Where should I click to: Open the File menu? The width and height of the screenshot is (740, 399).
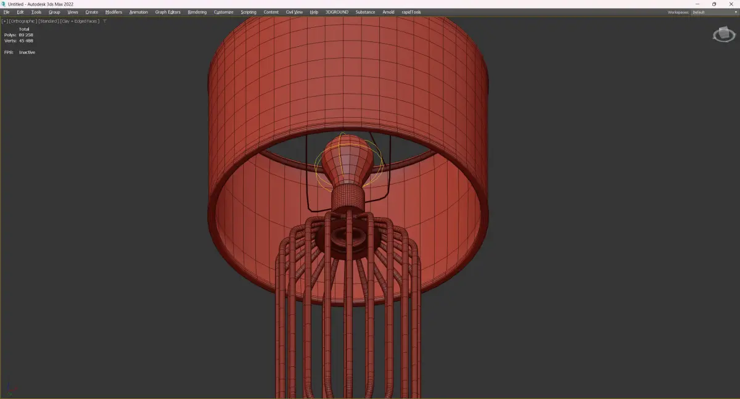(6, 12)
